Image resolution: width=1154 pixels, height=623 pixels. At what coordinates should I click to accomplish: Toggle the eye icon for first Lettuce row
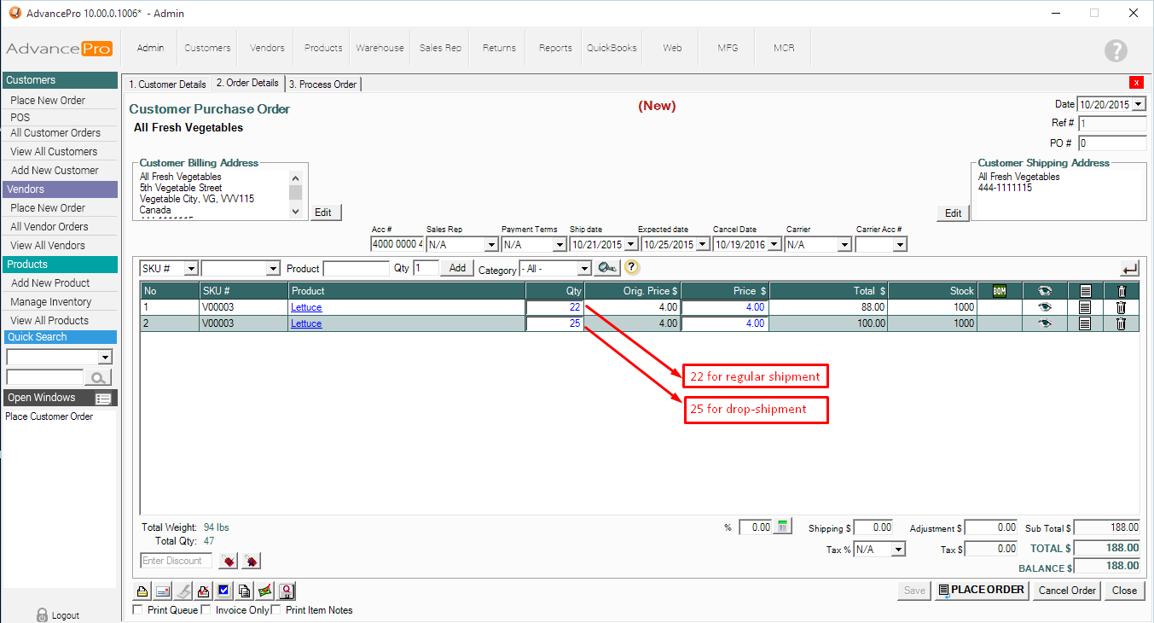[x=1044, y=307]
